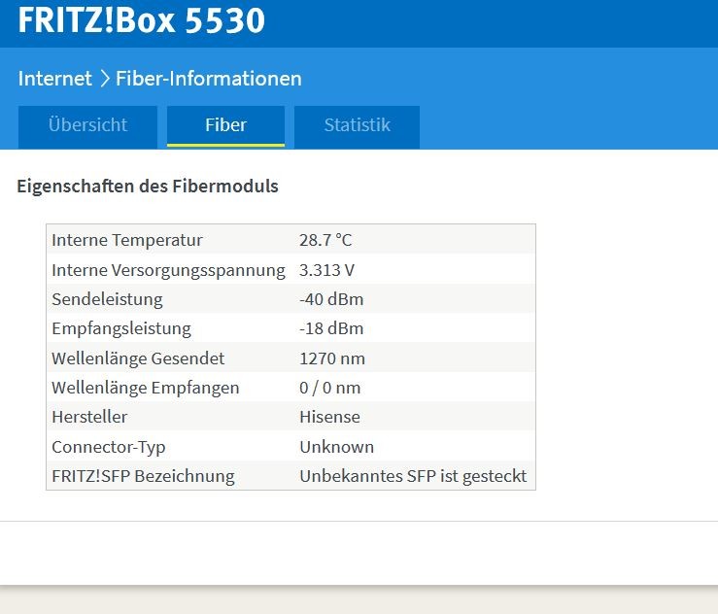Image resolution: width=718 pixels, height=614 pixels.
Task: Click the Wellenlänge Empfangen label
Action: click(x=145, y=388)
